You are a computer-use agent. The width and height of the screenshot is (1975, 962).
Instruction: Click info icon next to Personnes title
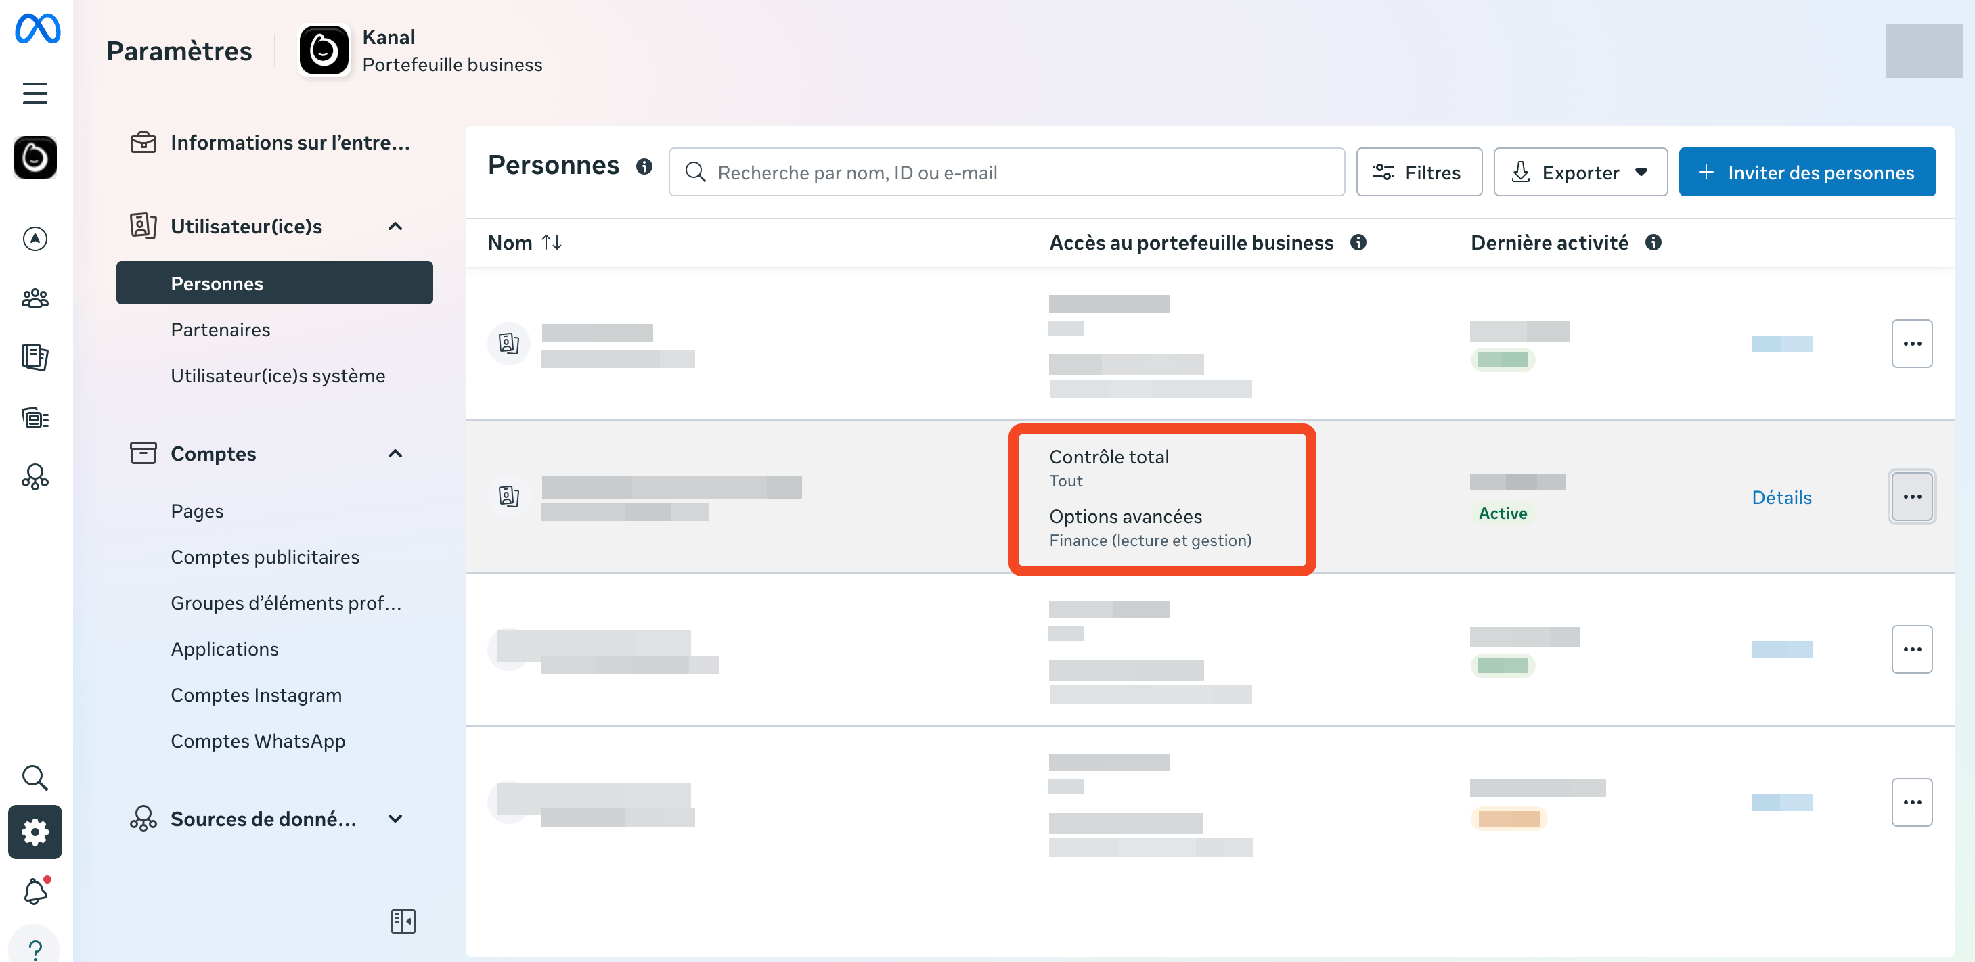(644, 166)
